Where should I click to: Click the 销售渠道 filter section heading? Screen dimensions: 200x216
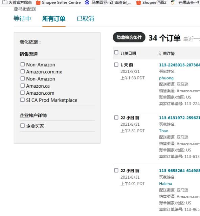29,54
